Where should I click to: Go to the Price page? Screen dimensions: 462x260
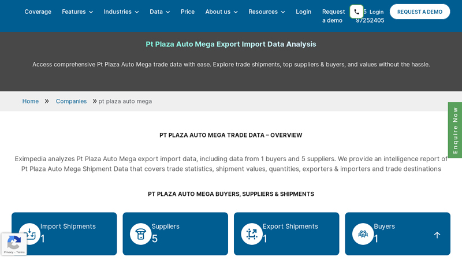click(188, 12)
